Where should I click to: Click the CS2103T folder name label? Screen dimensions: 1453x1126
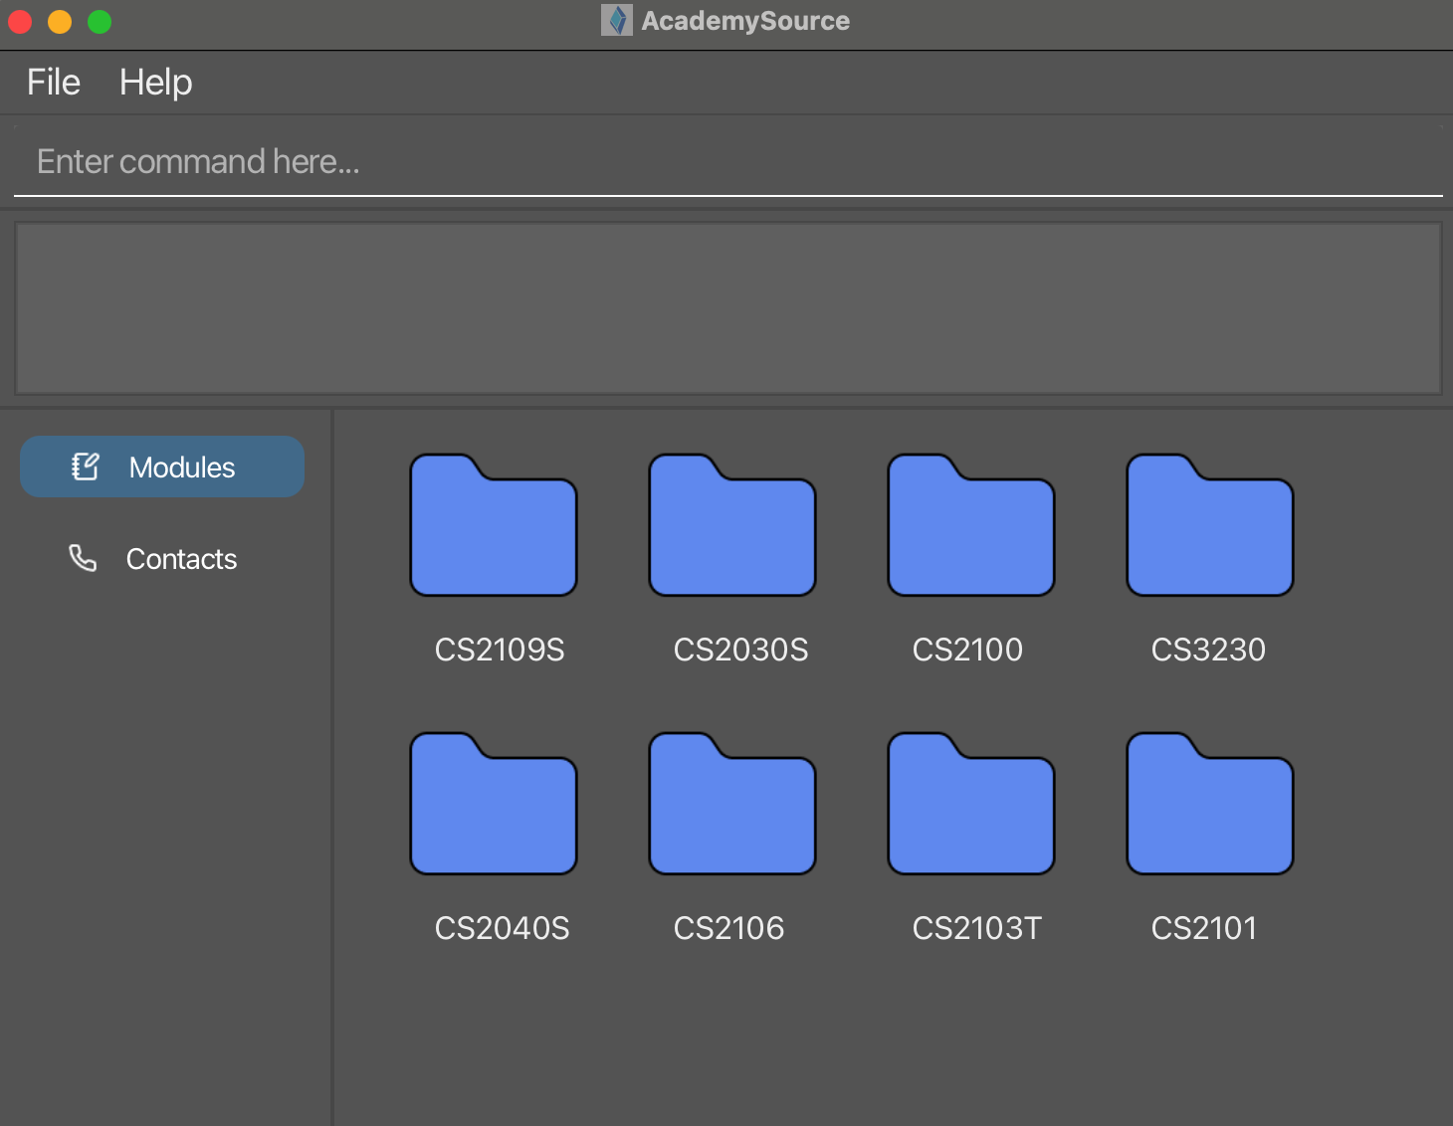976,928
